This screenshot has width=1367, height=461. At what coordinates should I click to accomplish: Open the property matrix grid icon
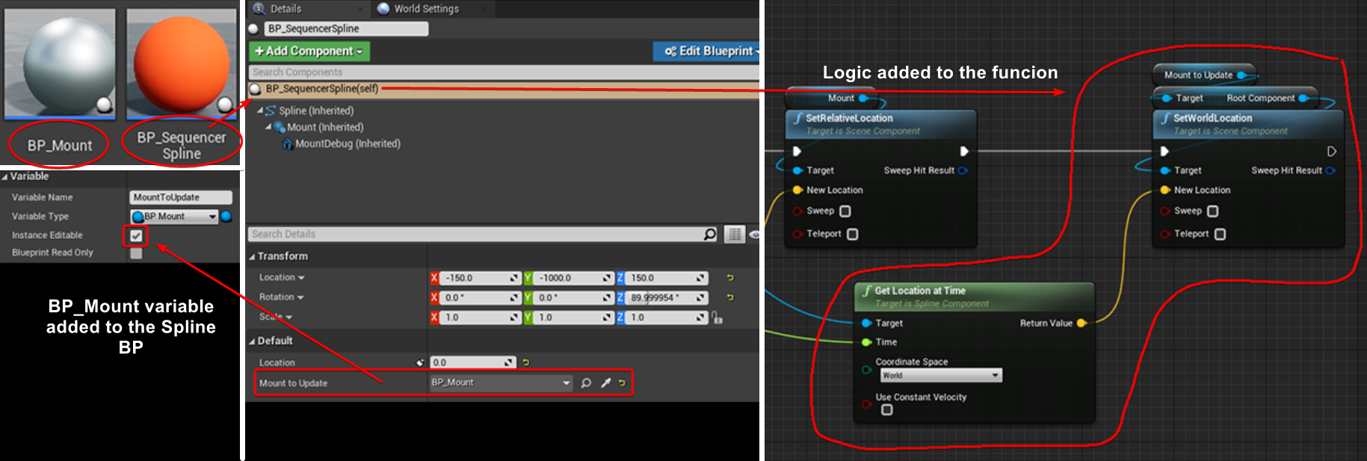(735, 234)
